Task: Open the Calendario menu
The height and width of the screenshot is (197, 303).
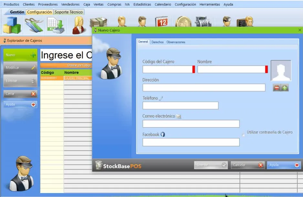Action: click(163, 4)
